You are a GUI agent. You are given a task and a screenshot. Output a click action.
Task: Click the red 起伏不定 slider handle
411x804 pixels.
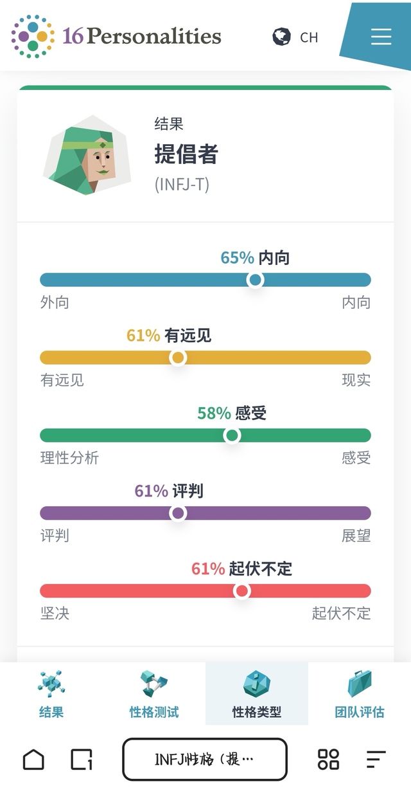[241, 591]
